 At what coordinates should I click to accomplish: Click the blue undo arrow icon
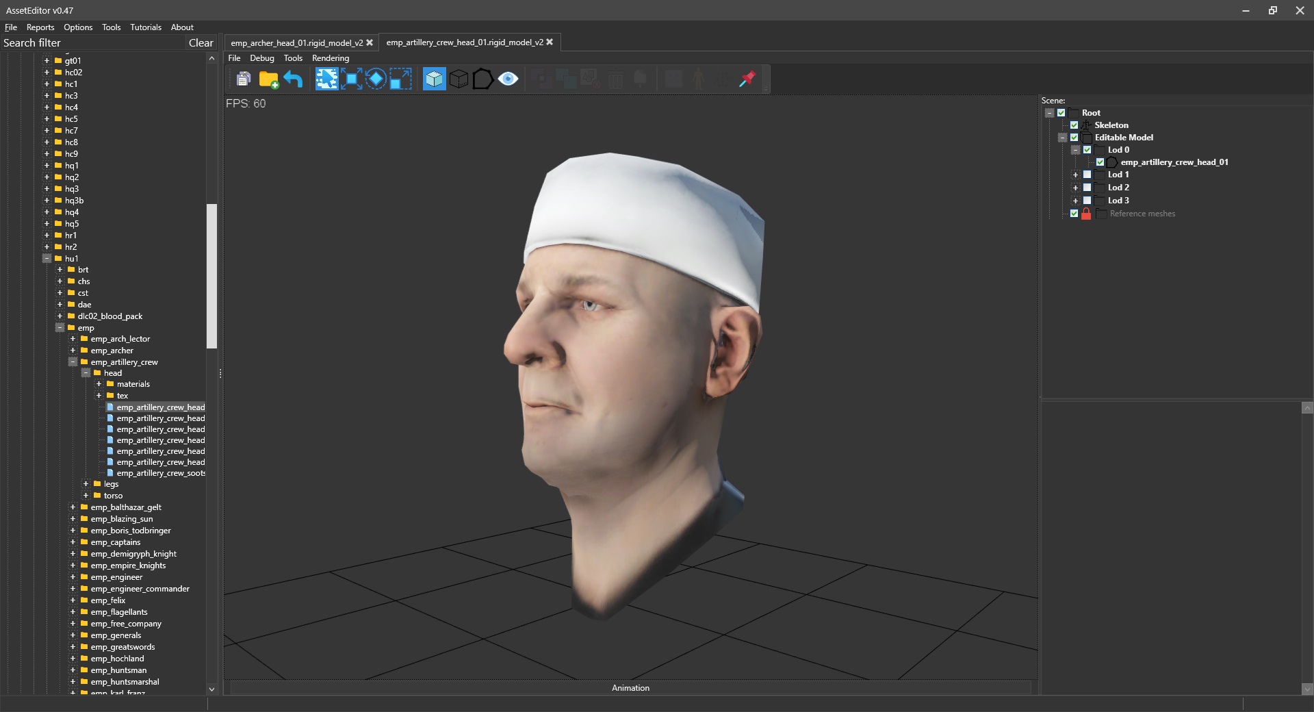coord(293,79)
